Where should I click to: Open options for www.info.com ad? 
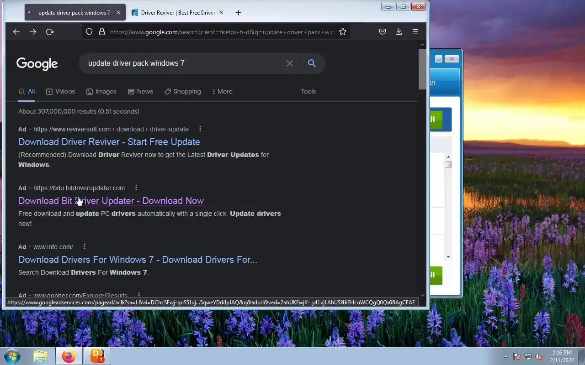tap(85, 247)
